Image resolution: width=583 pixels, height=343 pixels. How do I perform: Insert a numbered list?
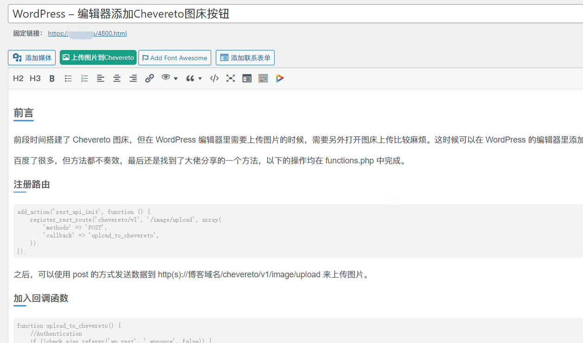click(84, 78)
